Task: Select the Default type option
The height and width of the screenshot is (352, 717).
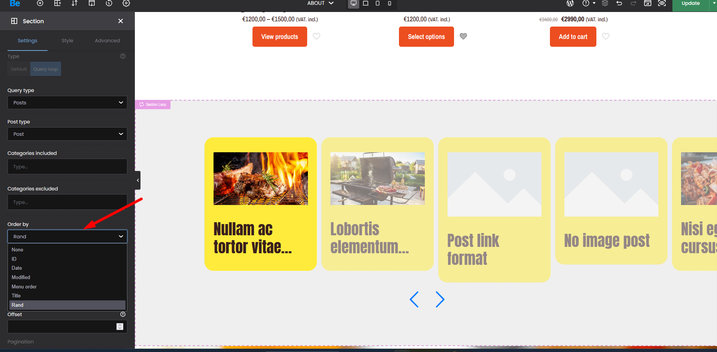Action: (19, 69)
